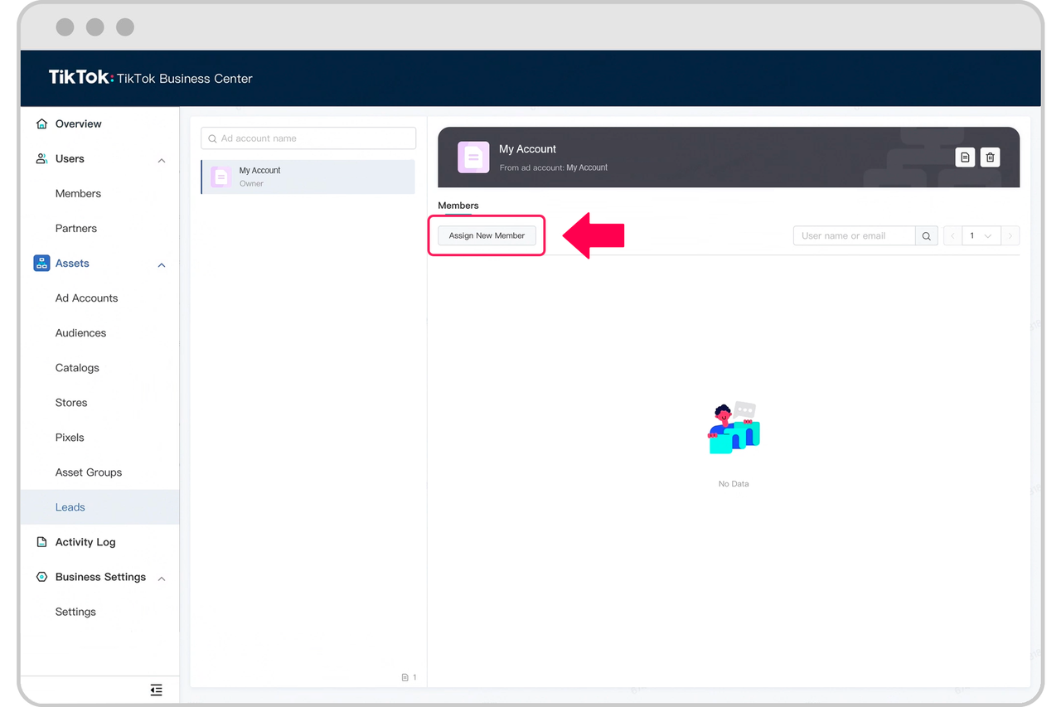Click the Overview home icon
Viewport: 1061px width, 707px height.
tap(41, 124)
